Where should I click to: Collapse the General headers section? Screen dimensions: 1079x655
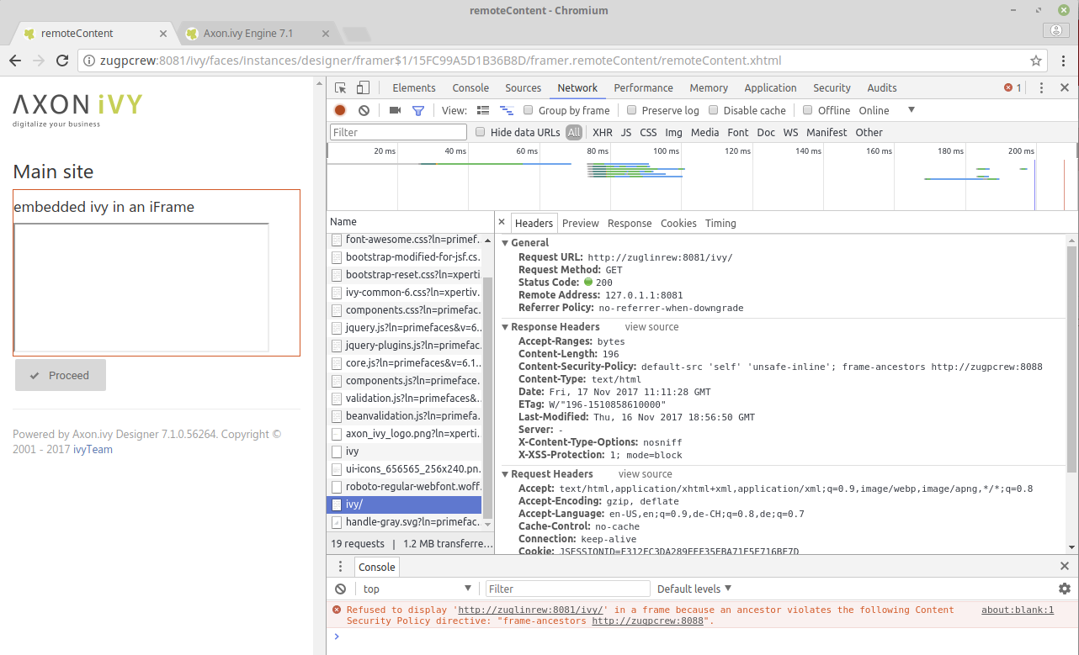506,243
